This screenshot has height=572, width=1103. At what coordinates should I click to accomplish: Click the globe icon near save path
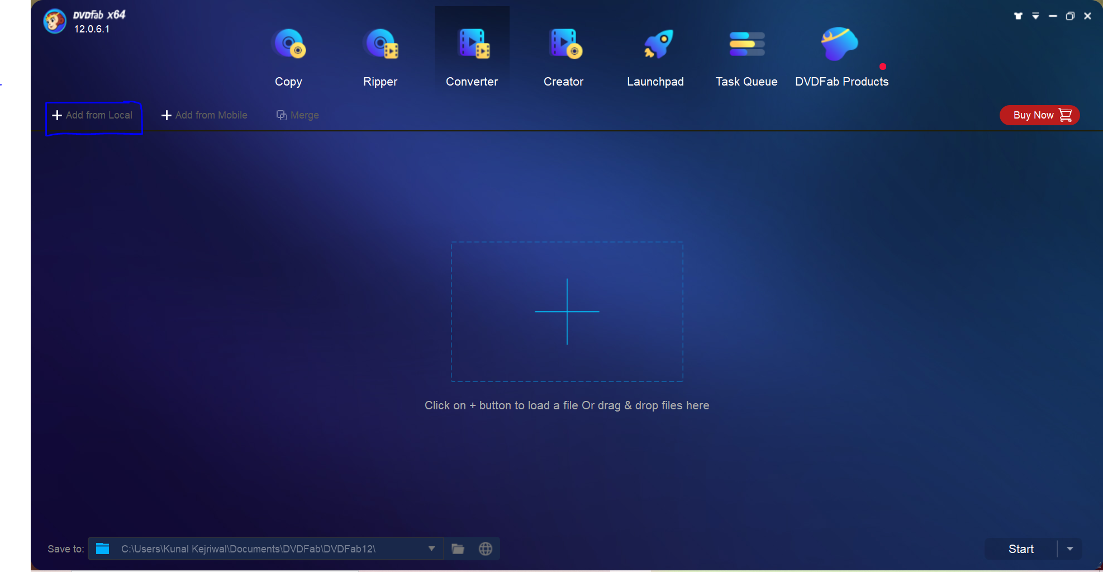coord(486,549)
